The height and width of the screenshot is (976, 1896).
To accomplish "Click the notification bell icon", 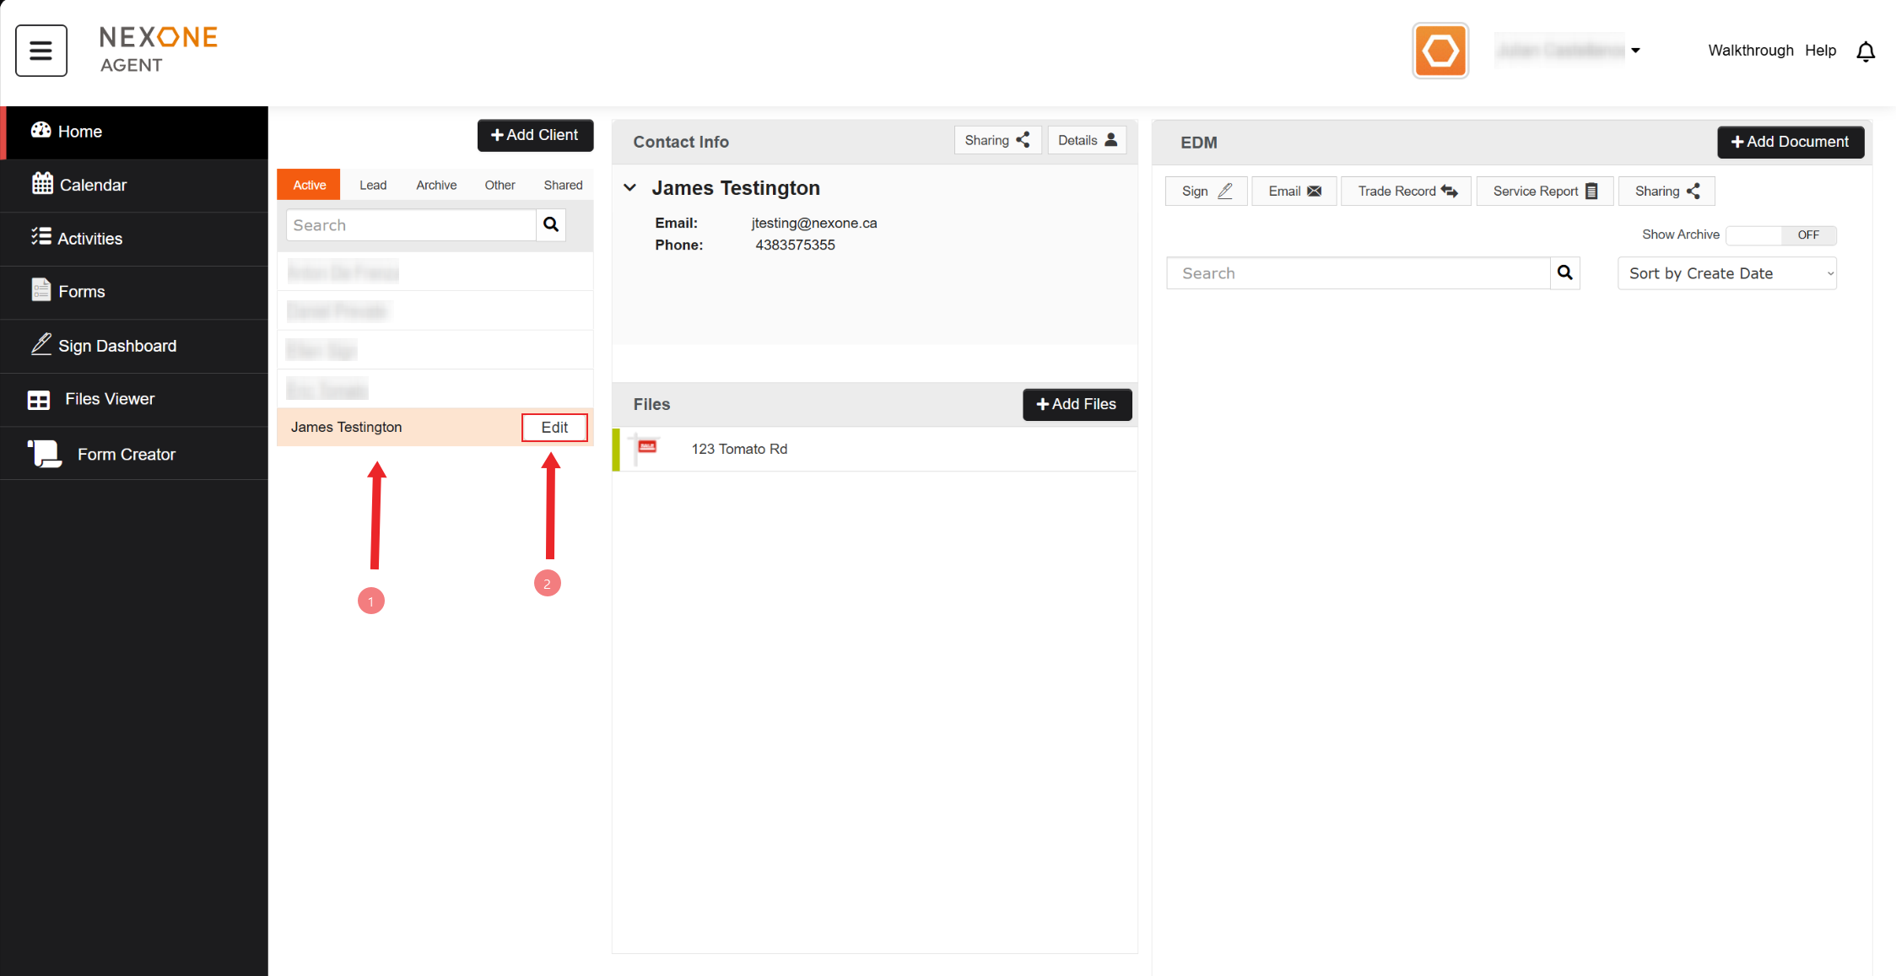I will [1866, 51].
